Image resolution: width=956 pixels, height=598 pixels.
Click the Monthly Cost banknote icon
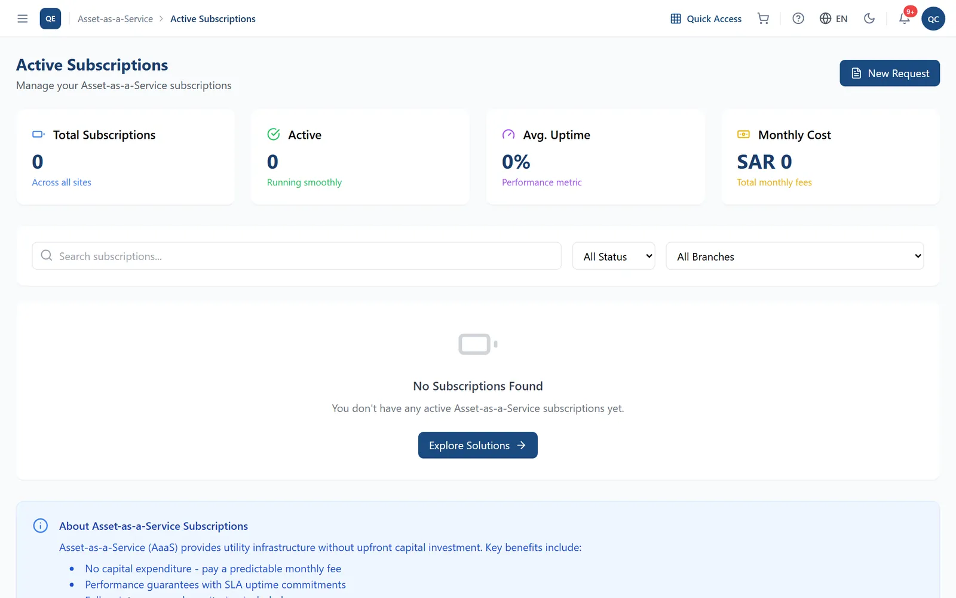tap(743, 135)
